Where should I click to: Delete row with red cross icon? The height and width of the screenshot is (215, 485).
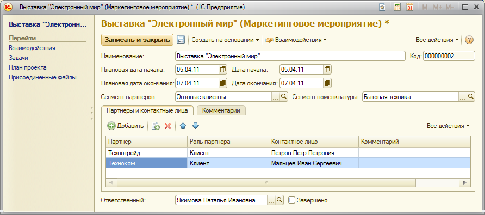[x=167, y=126]
